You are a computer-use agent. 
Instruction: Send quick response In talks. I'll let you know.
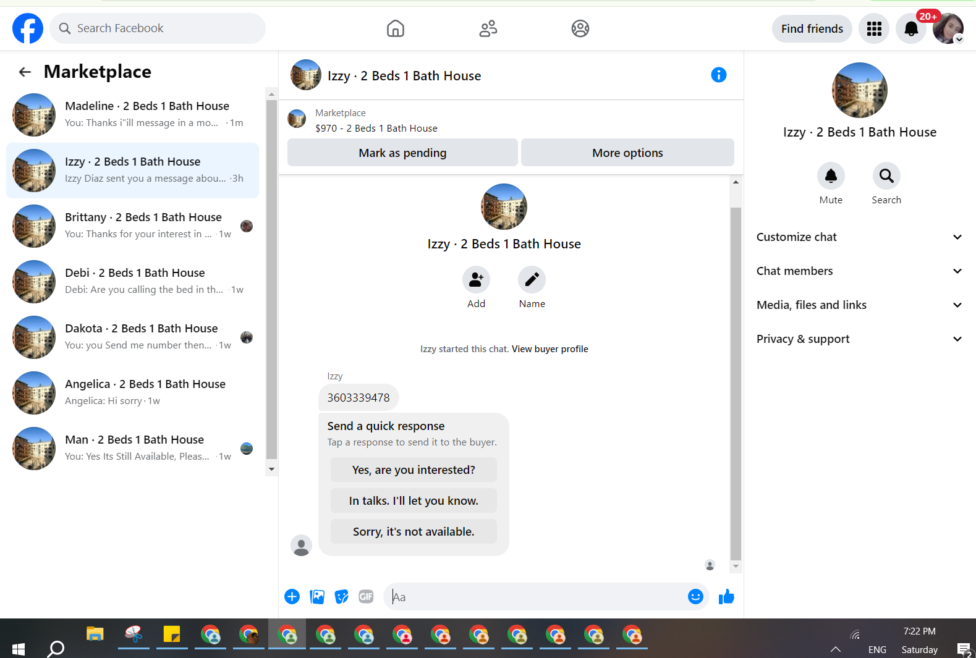[x=414, y=500]
